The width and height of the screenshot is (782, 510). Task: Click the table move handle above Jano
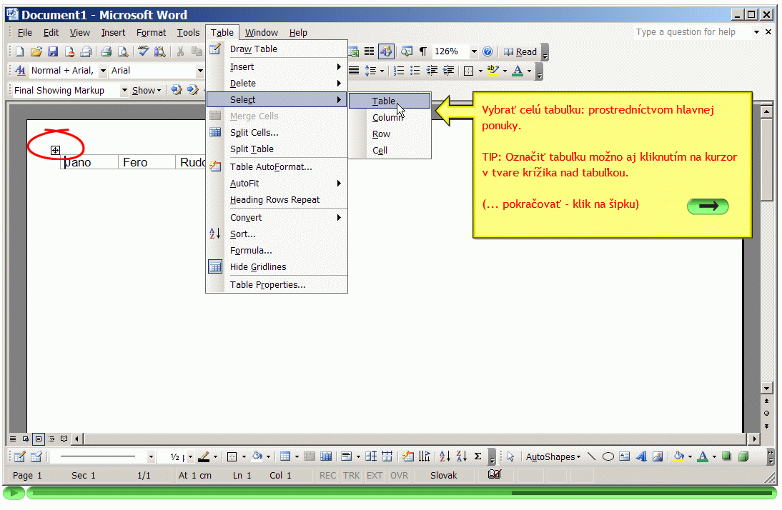55,150
